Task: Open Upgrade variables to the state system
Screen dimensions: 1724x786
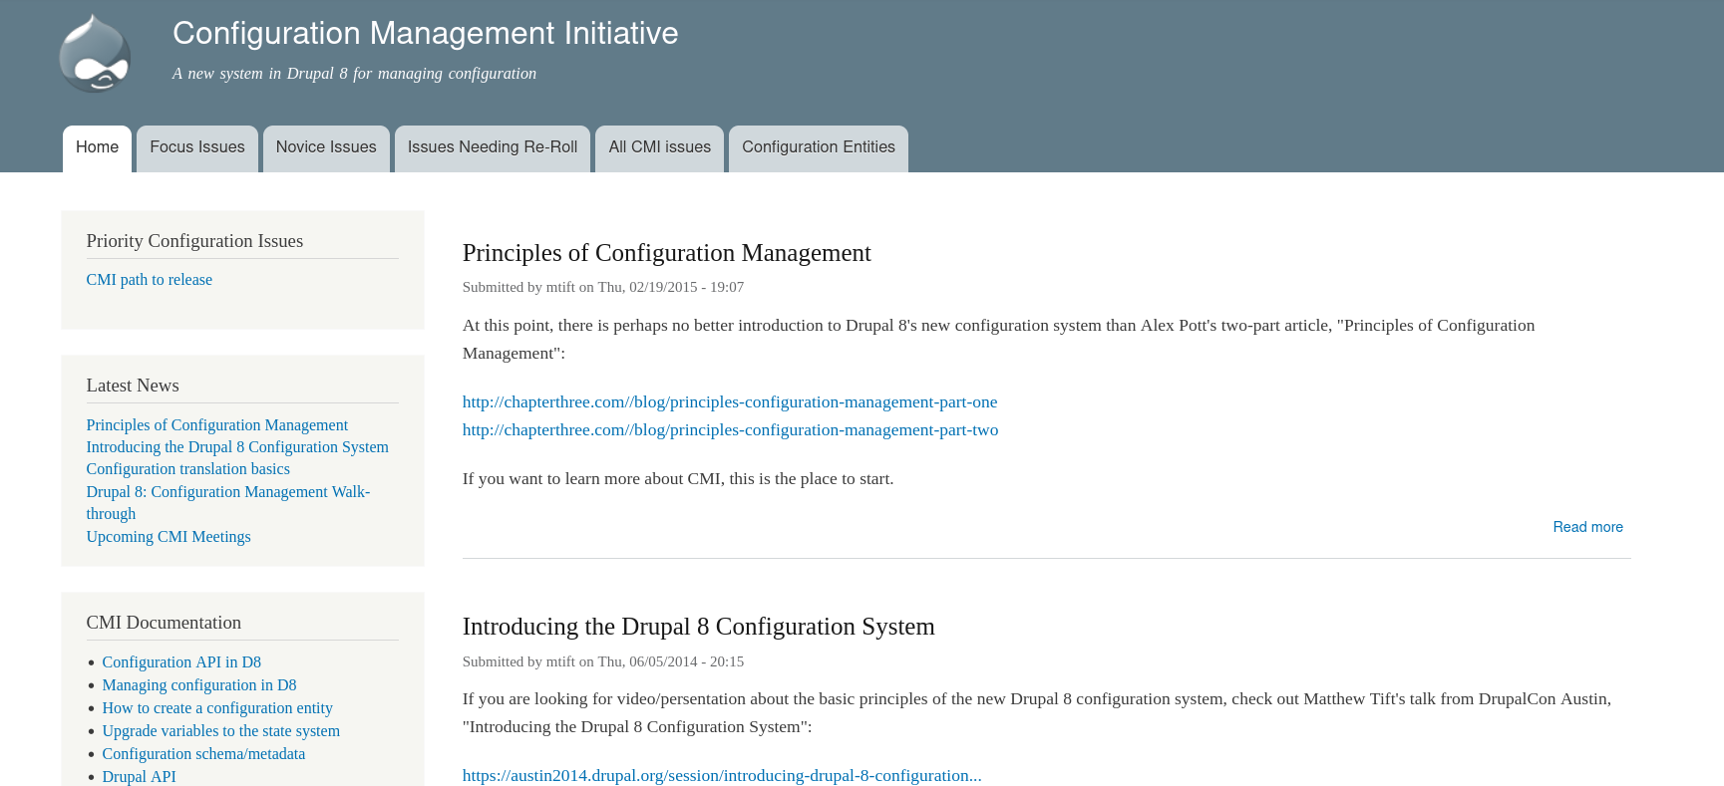Action: pos(220,731)
